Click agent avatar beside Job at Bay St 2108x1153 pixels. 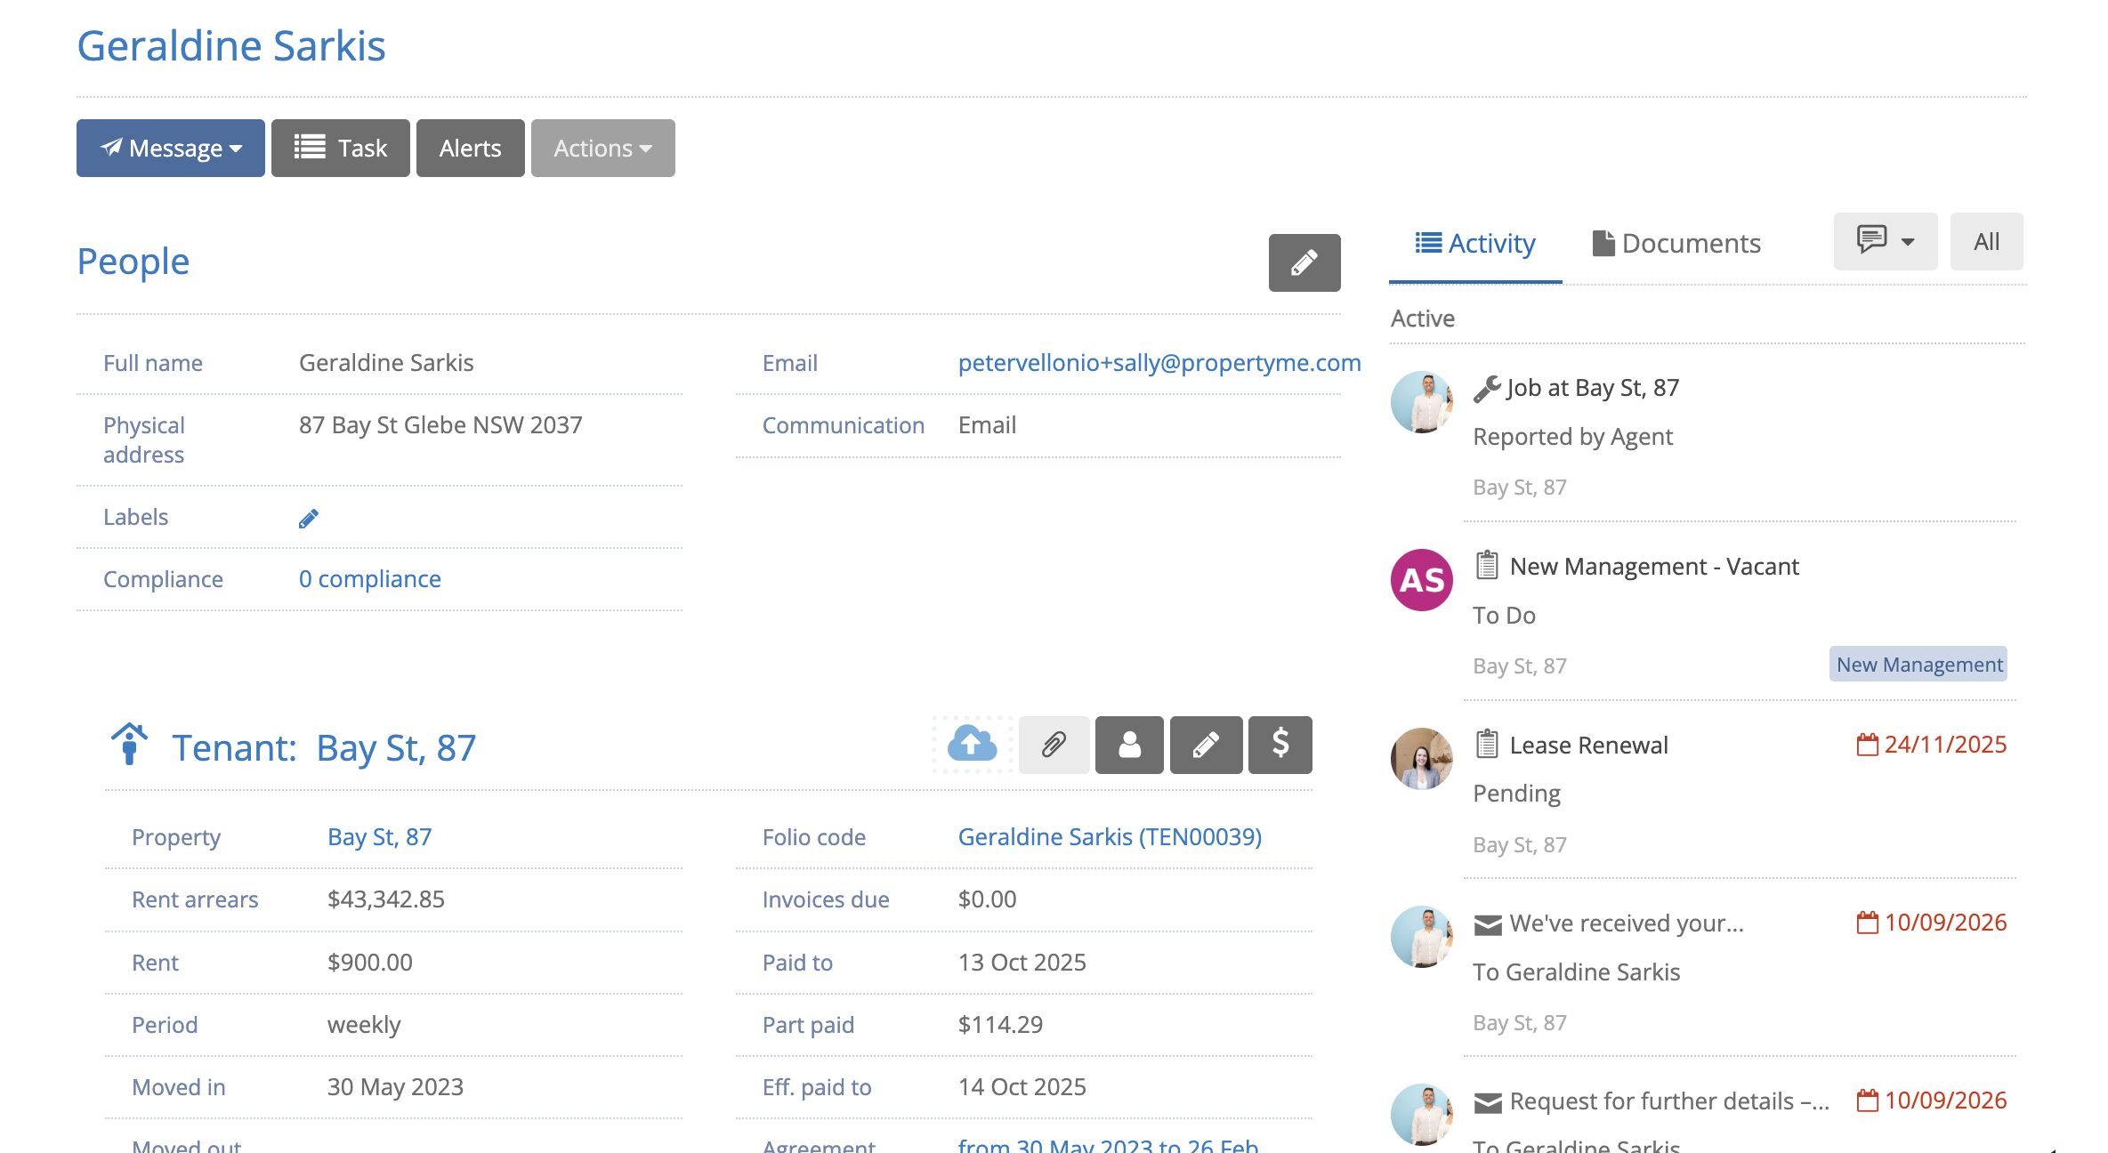(x=1421, y=402)
